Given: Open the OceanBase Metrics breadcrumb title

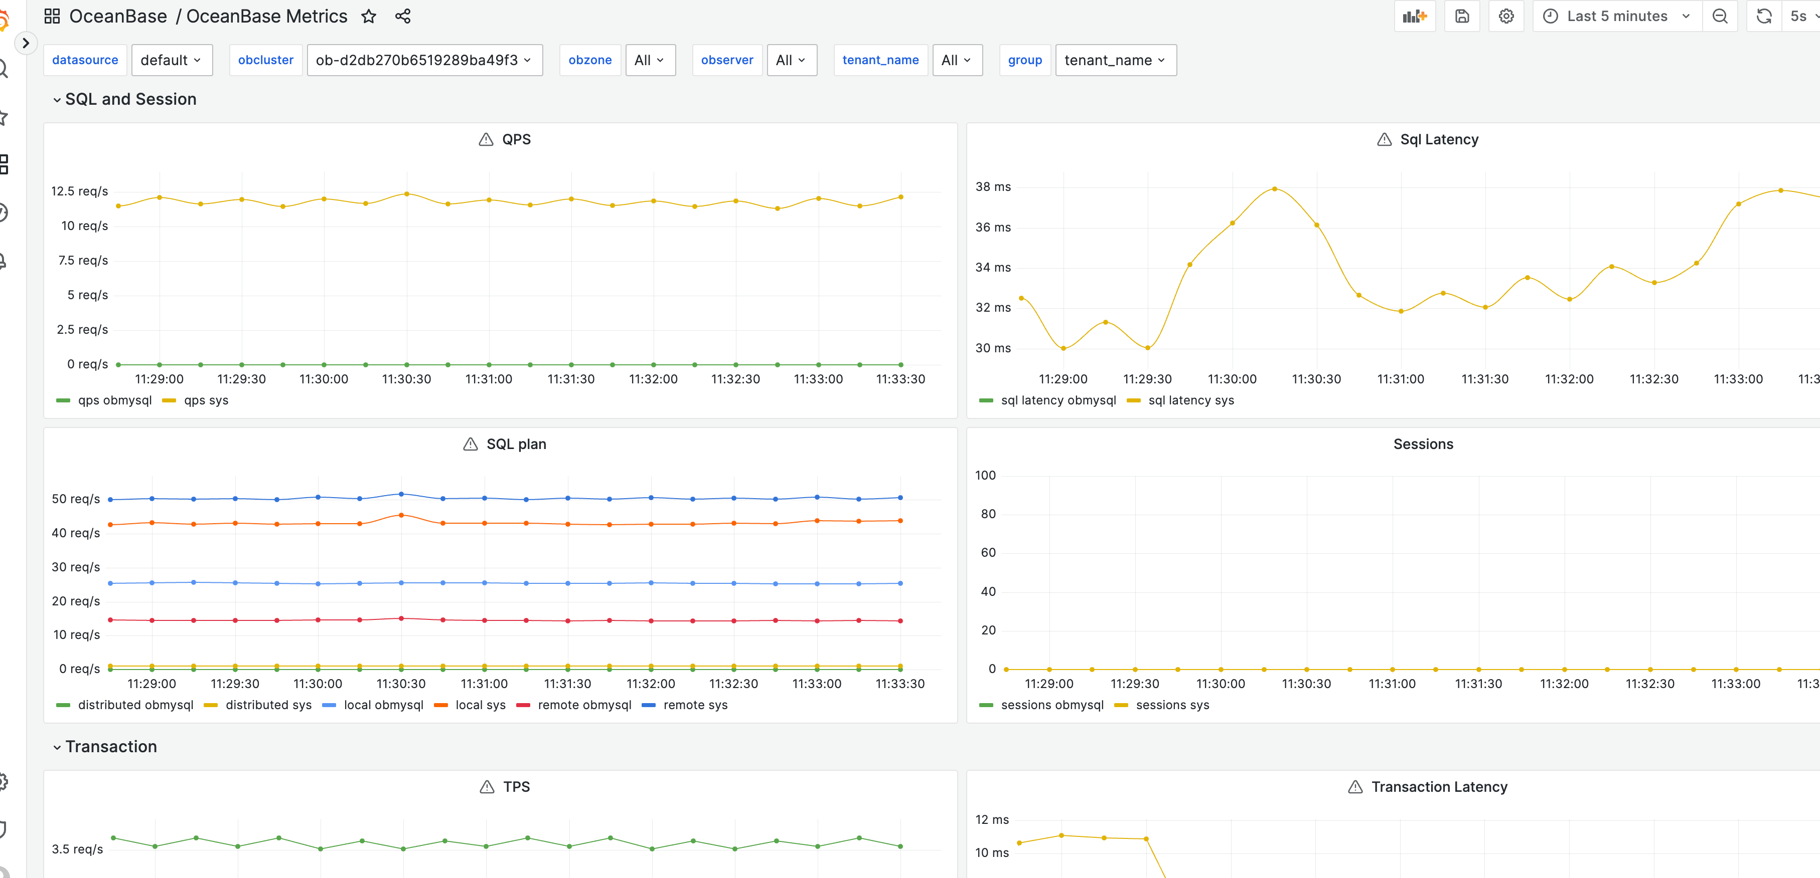Looking at the screenshot, I should tap(267, 16).
